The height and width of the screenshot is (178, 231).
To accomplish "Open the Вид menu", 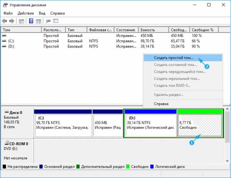I will pyautogui.click(x=42, y=13).
